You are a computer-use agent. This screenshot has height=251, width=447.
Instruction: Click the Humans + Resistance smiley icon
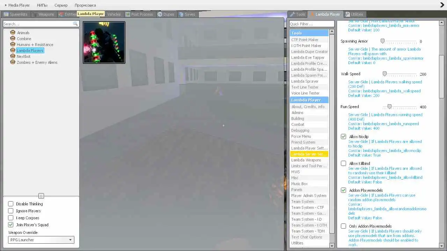pos(13,44)
